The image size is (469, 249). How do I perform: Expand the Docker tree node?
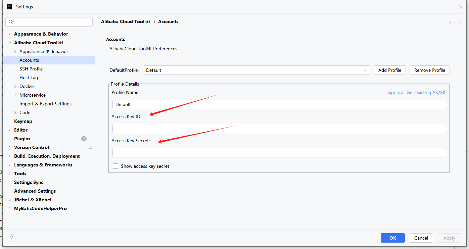coord(15,86)
